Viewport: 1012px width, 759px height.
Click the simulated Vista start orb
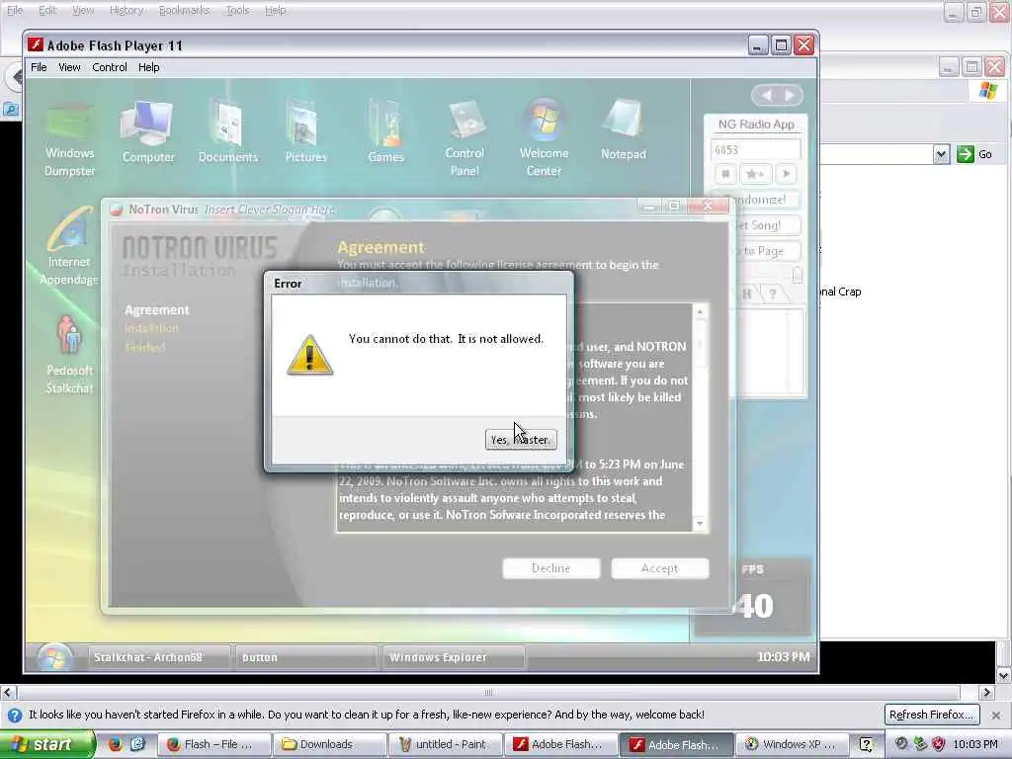tap(54, 657)
